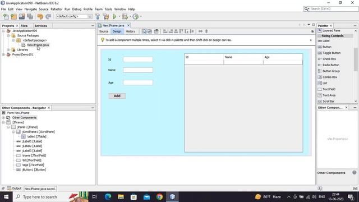Click the Search (Ctrl+I) box
Screen dimensions: 359x202
(330, 9)
